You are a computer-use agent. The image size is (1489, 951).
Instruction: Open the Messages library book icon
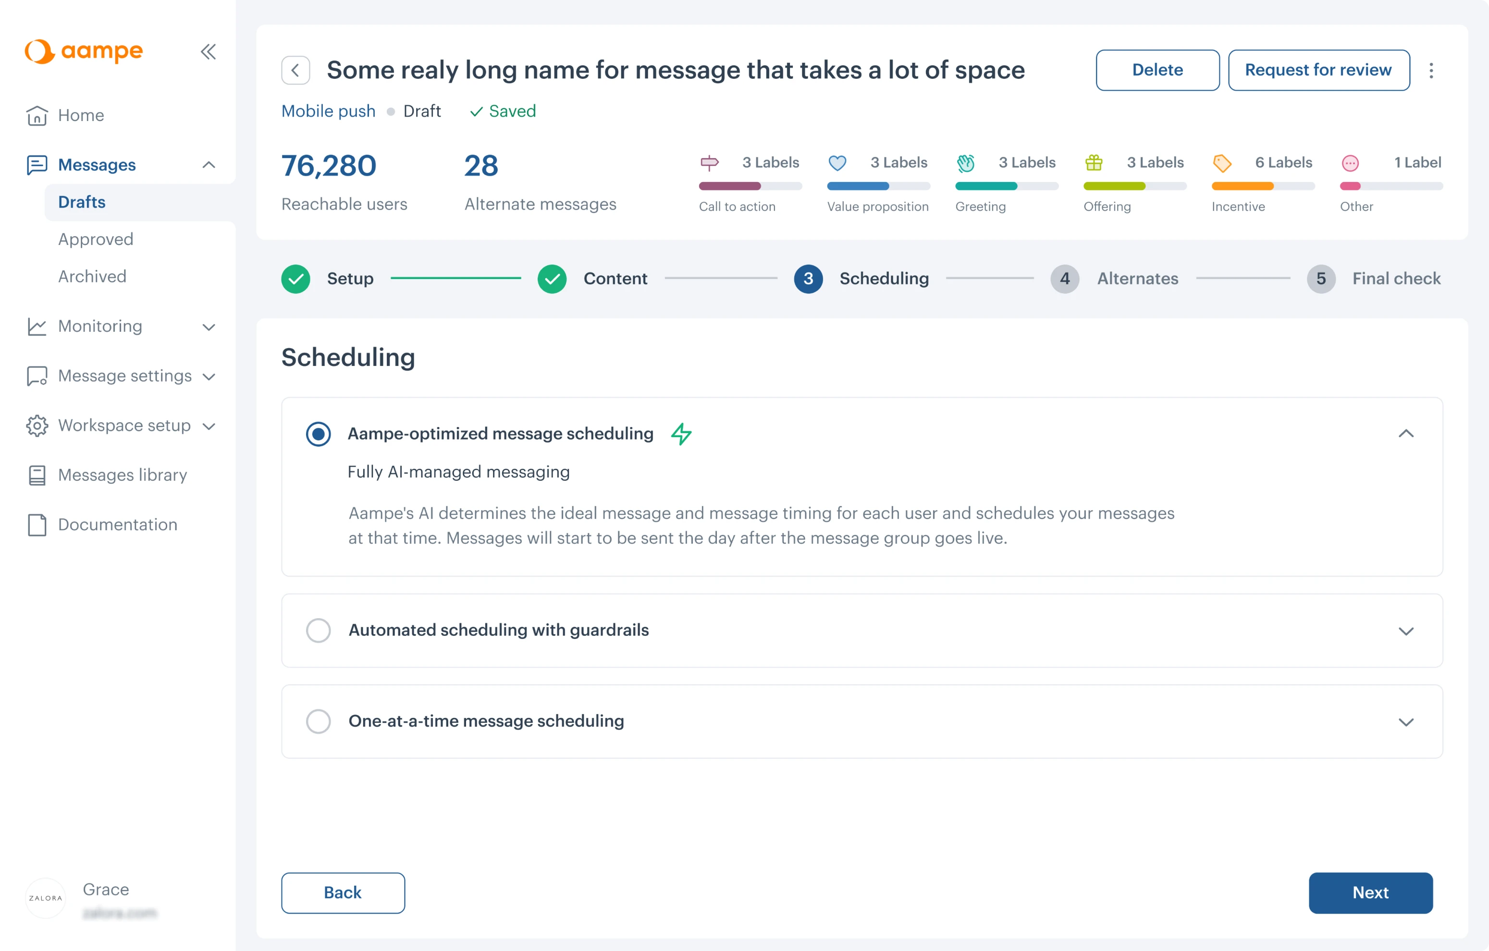click(37, 475)
